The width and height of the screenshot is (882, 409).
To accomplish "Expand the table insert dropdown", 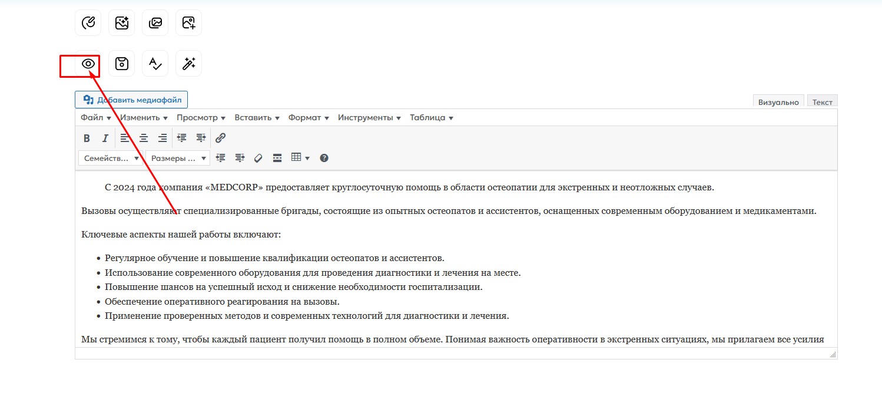I will 300,158.
